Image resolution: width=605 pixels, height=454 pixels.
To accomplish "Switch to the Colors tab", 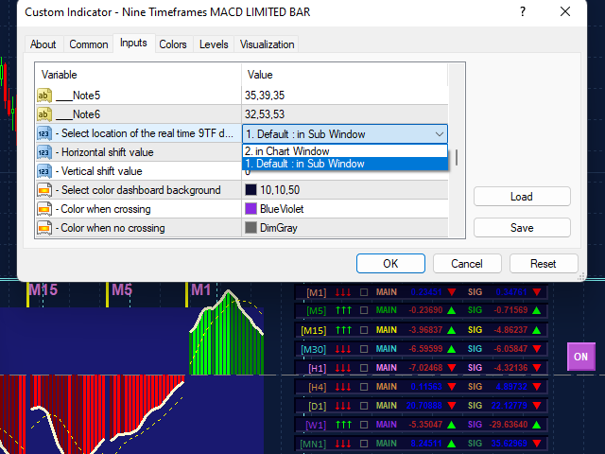I will click(172, 44).
